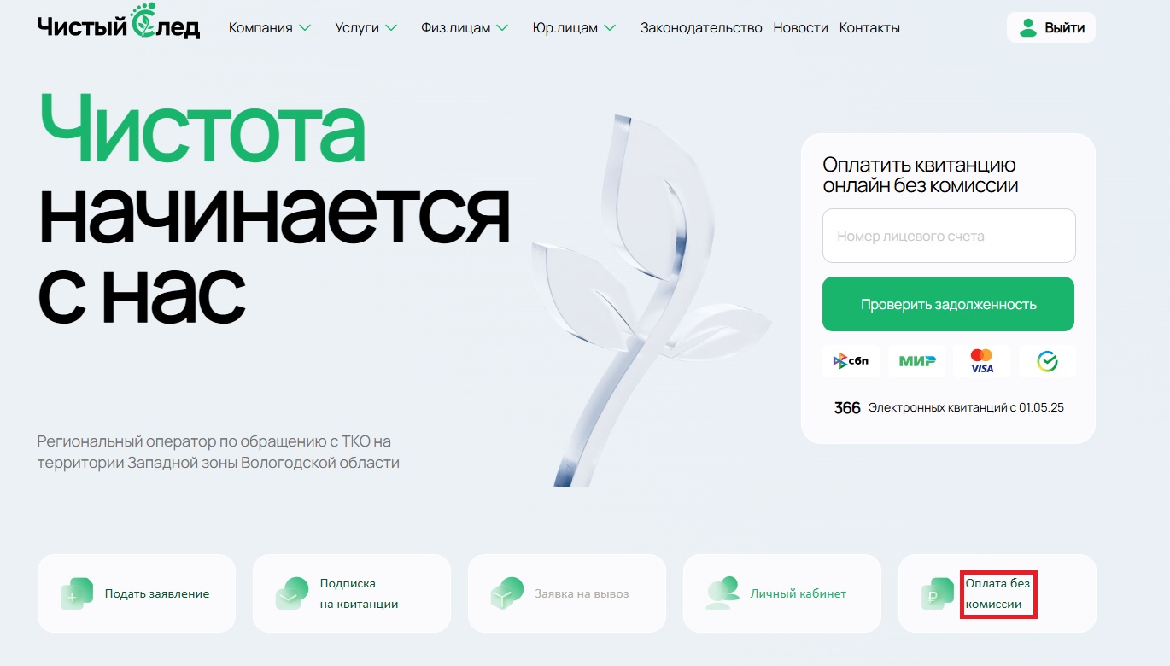Click the Чистый След logo
Viewport: 1170px width, 666px height.
click(118, 23)
